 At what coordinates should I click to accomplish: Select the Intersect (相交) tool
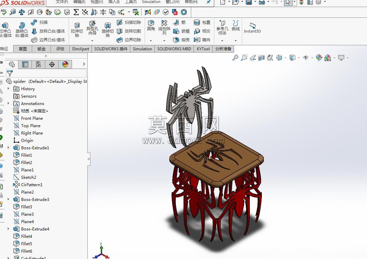point(202,31)
